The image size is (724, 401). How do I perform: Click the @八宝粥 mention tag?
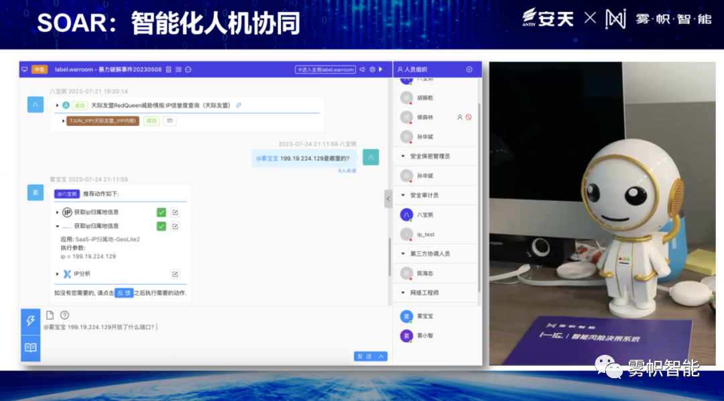67,194
